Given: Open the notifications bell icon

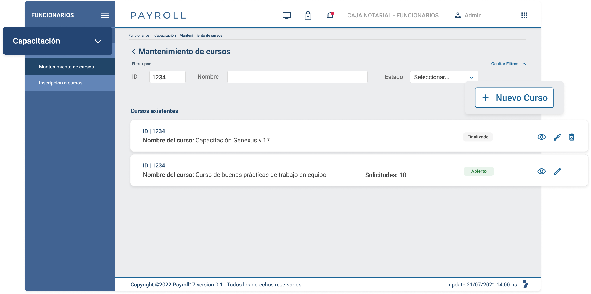Looking at the screenshot, I should [330, 16].
